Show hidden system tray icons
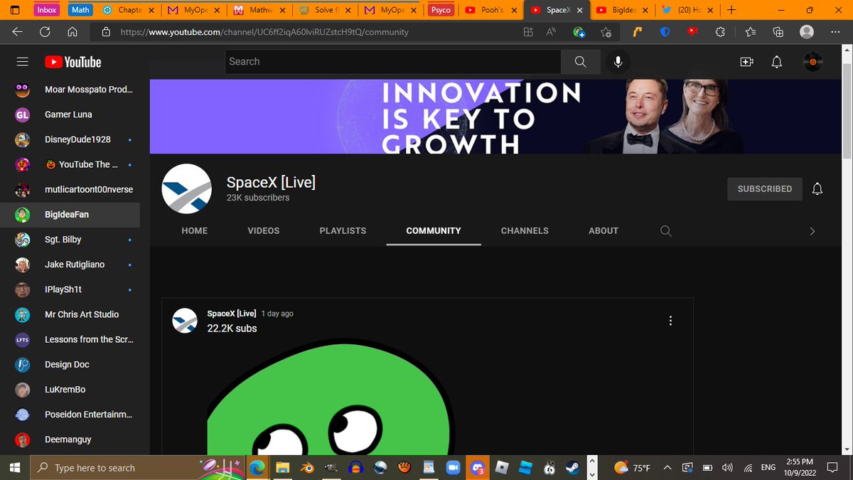Image resolution: width=853 pixels, height=480 pixels. [667, 468]
